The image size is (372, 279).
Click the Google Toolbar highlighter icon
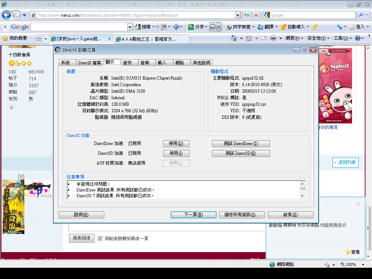315,27
